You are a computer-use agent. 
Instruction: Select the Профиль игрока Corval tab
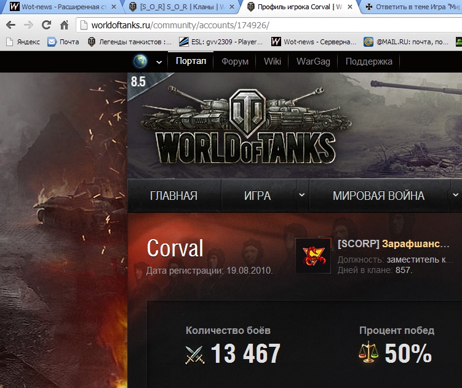point(299,7)
